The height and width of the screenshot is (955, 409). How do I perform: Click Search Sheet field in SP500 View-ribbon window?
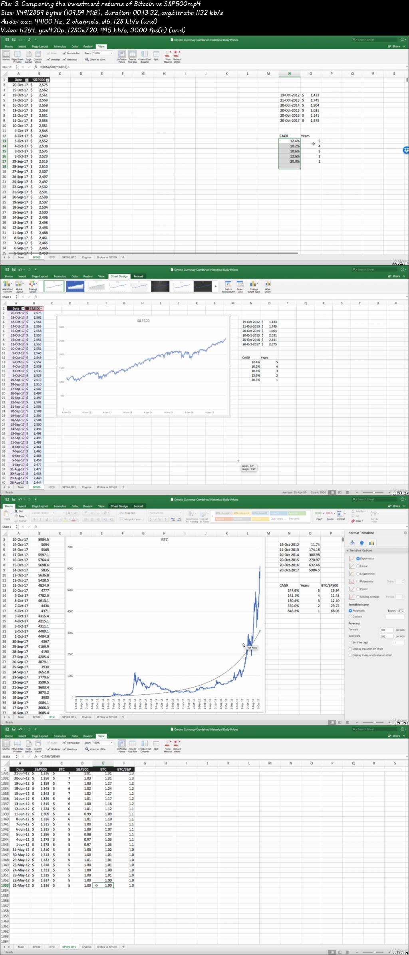(x=375, y=40)
